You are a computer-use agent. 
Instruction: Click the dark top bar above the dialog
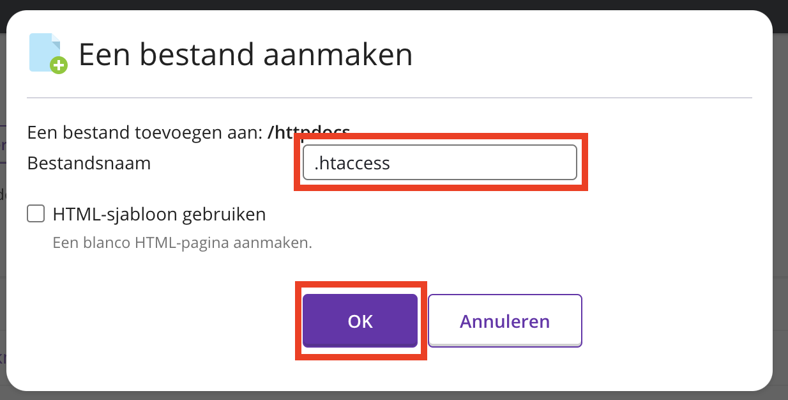394,5
